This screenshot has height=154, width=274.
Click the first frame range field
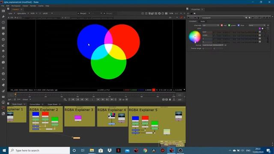(207, 48)
